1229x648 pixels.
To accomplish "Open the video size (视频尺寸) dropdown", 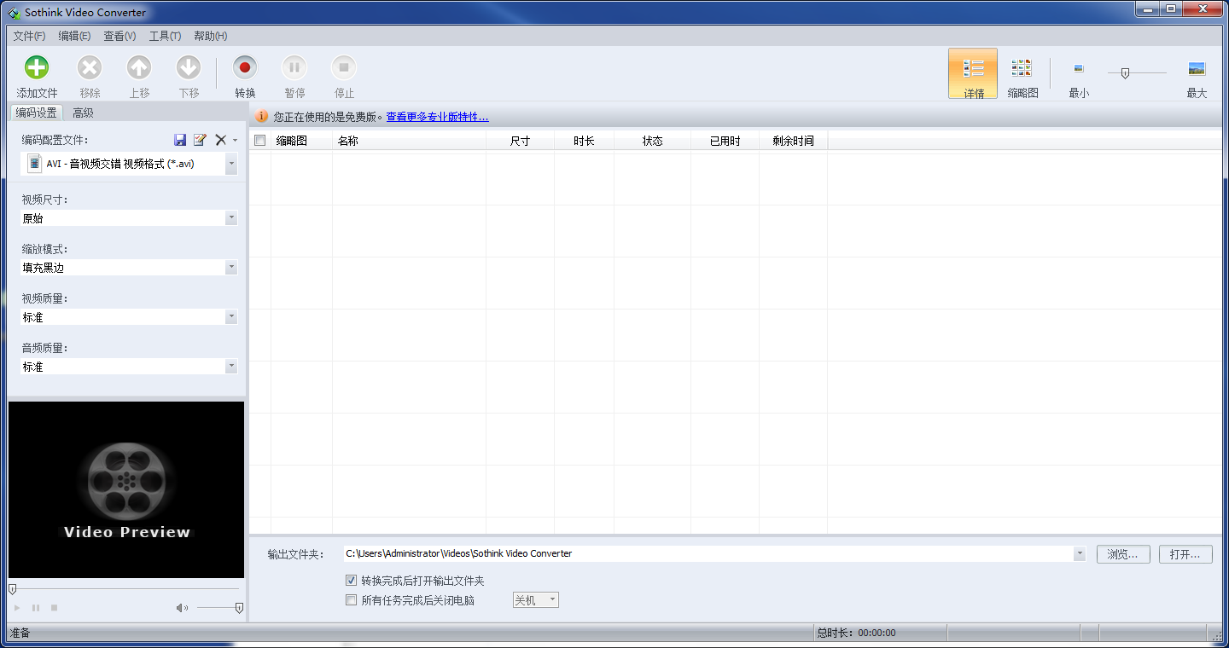I will [231, 218].
